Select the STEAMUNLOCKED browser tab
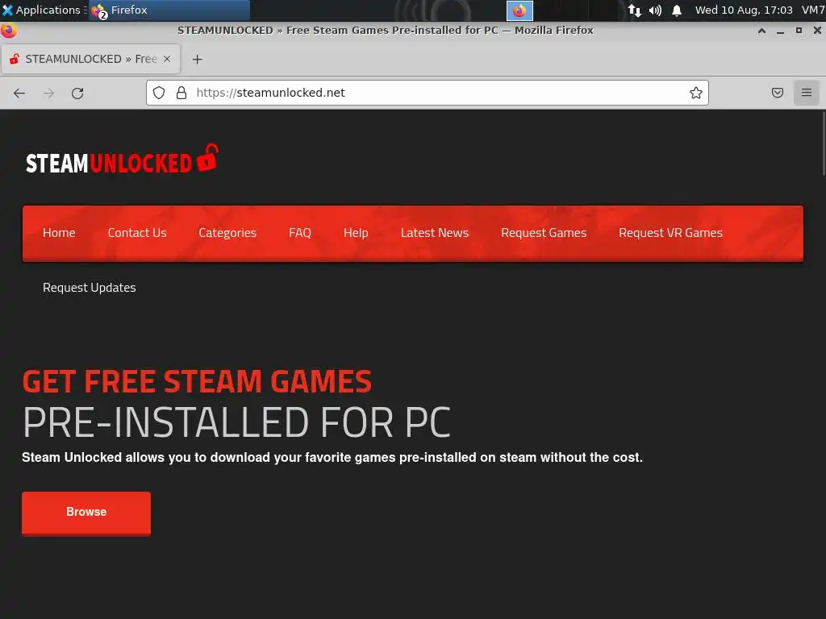The height and width of the screenshot is (619, 826). 90,59
